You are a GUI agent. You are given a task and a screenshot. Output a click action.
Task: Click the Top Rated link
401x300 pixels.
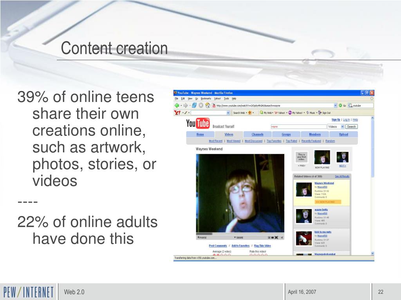(291, 141)
